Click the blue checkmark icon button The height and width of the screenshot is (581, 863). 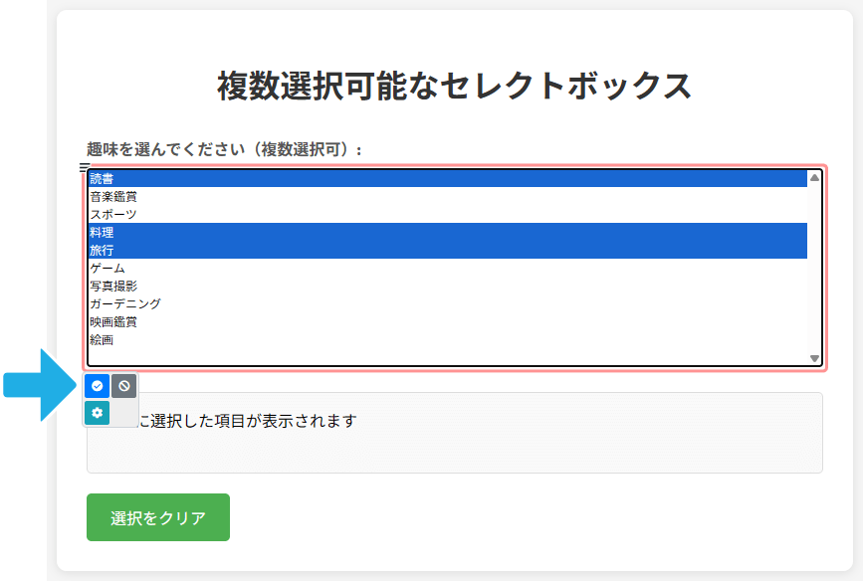98,386
